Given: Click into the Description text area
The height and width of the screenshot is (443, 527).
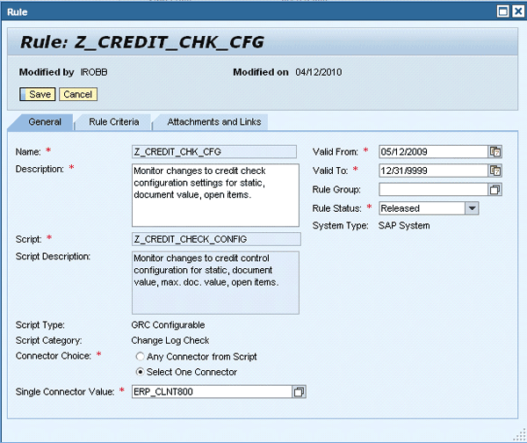Looking at the screenshot, I should pyautogui.click(x=215, y=194).
